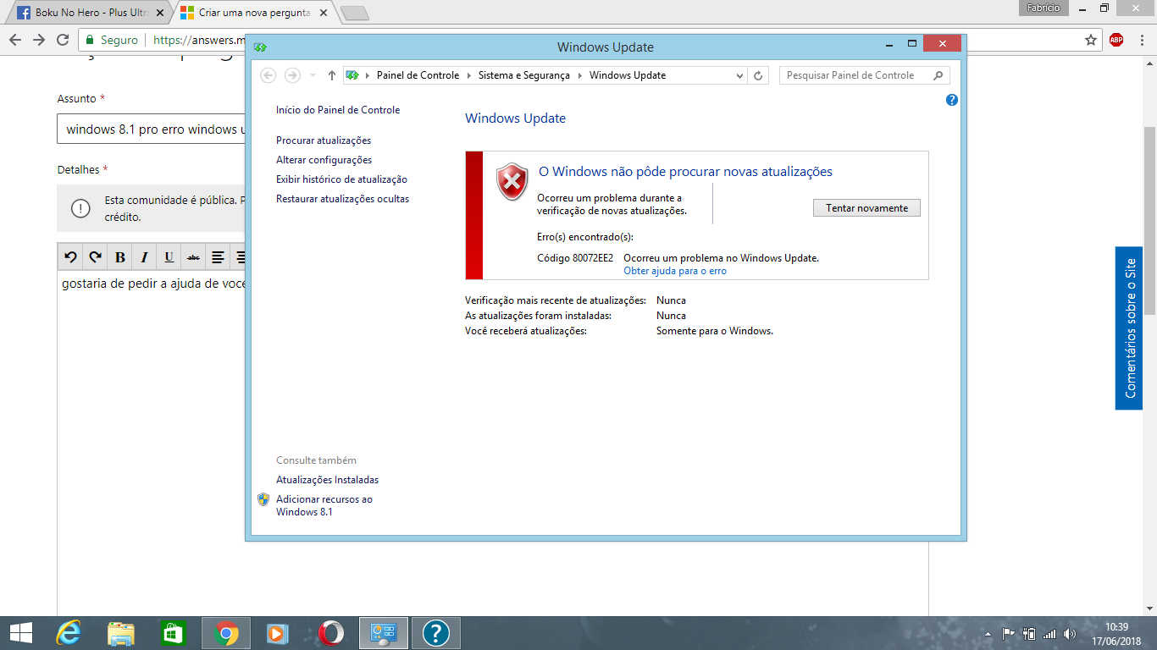The width and height of the screenshot is (1157, 650).
Task: Toggle Strikethrough in the editor toolbar
Action: click(194, 257)
